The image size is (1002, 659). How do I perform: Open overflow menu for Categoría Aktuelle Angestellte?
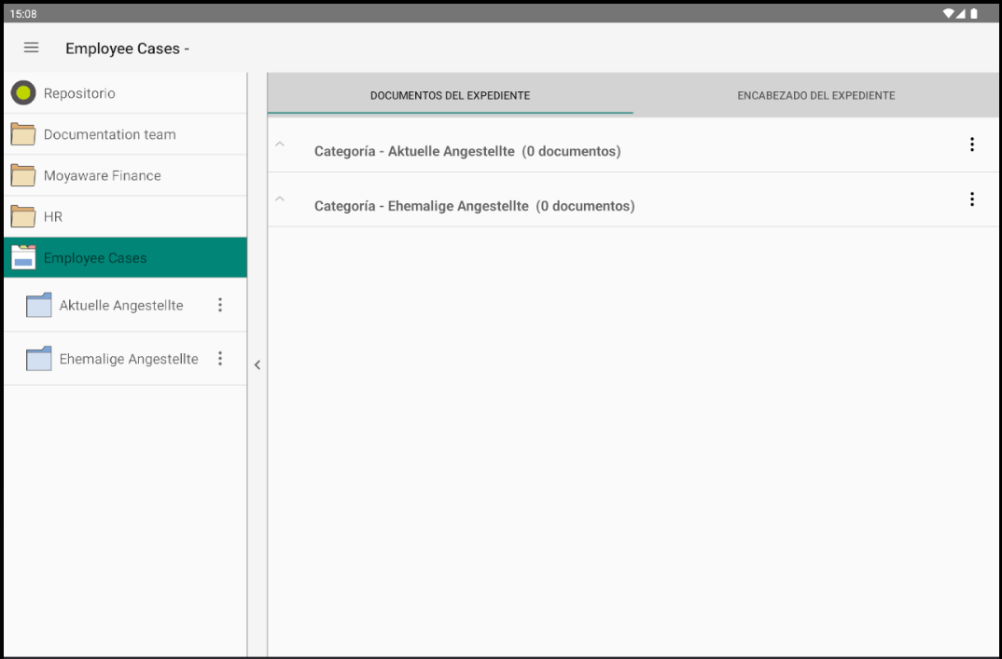(x=971, y=144)
